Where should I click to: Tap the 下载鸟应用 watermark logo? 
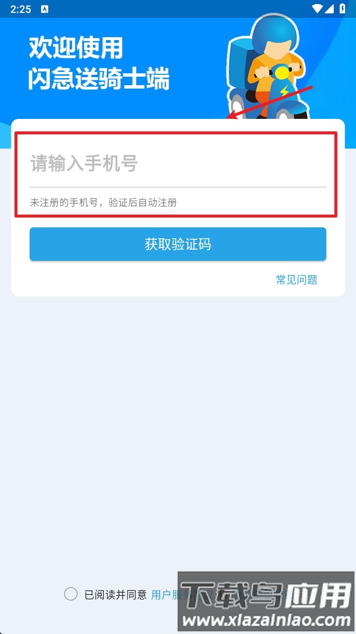tap(267, 592)
